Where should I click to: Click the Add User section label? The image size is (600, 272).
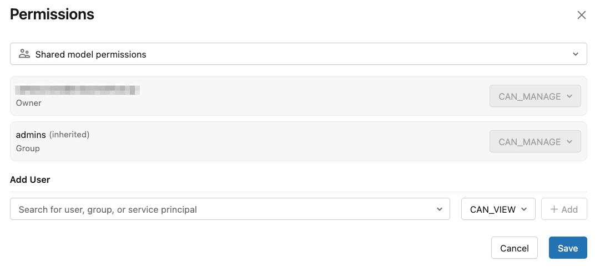point(30,179)
